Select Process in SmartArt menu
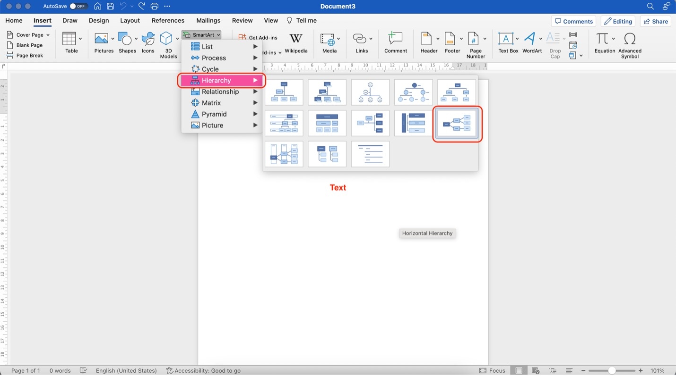 222,58
